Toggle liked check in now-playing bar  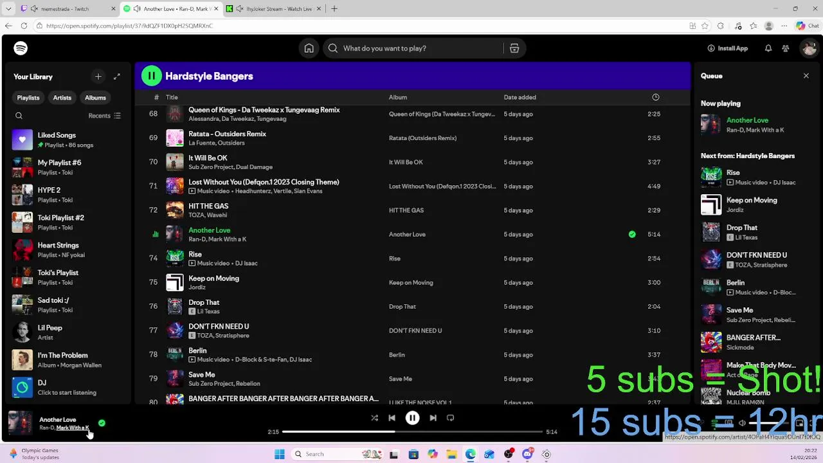(x=102, y=423)
